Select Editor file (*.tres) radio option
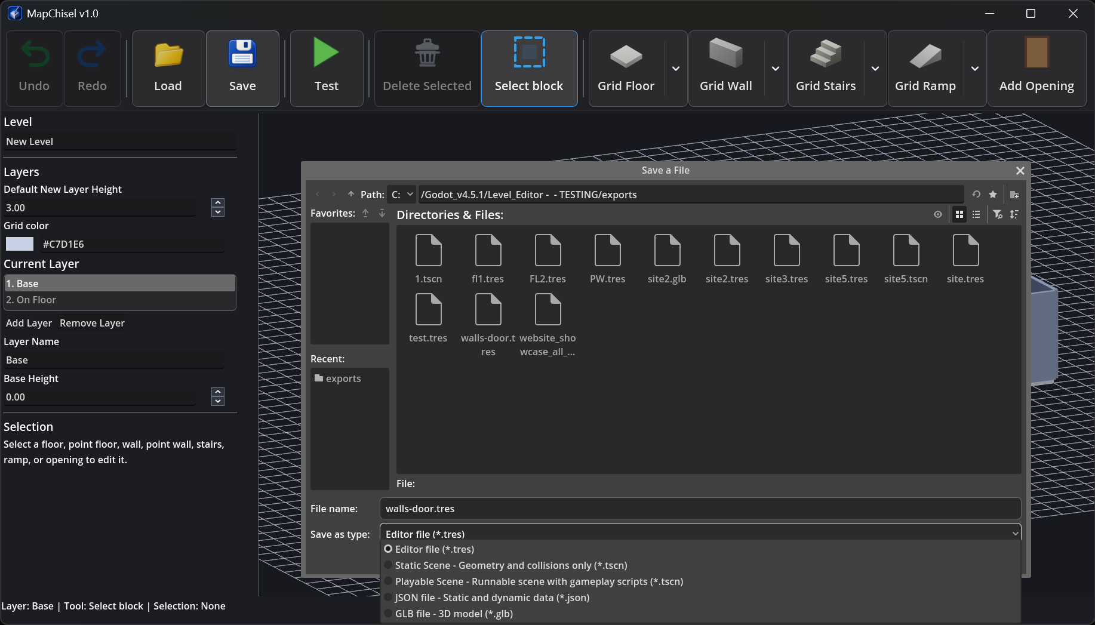The width and height of the screenshot is (1095, 625). tap(700, 549)
